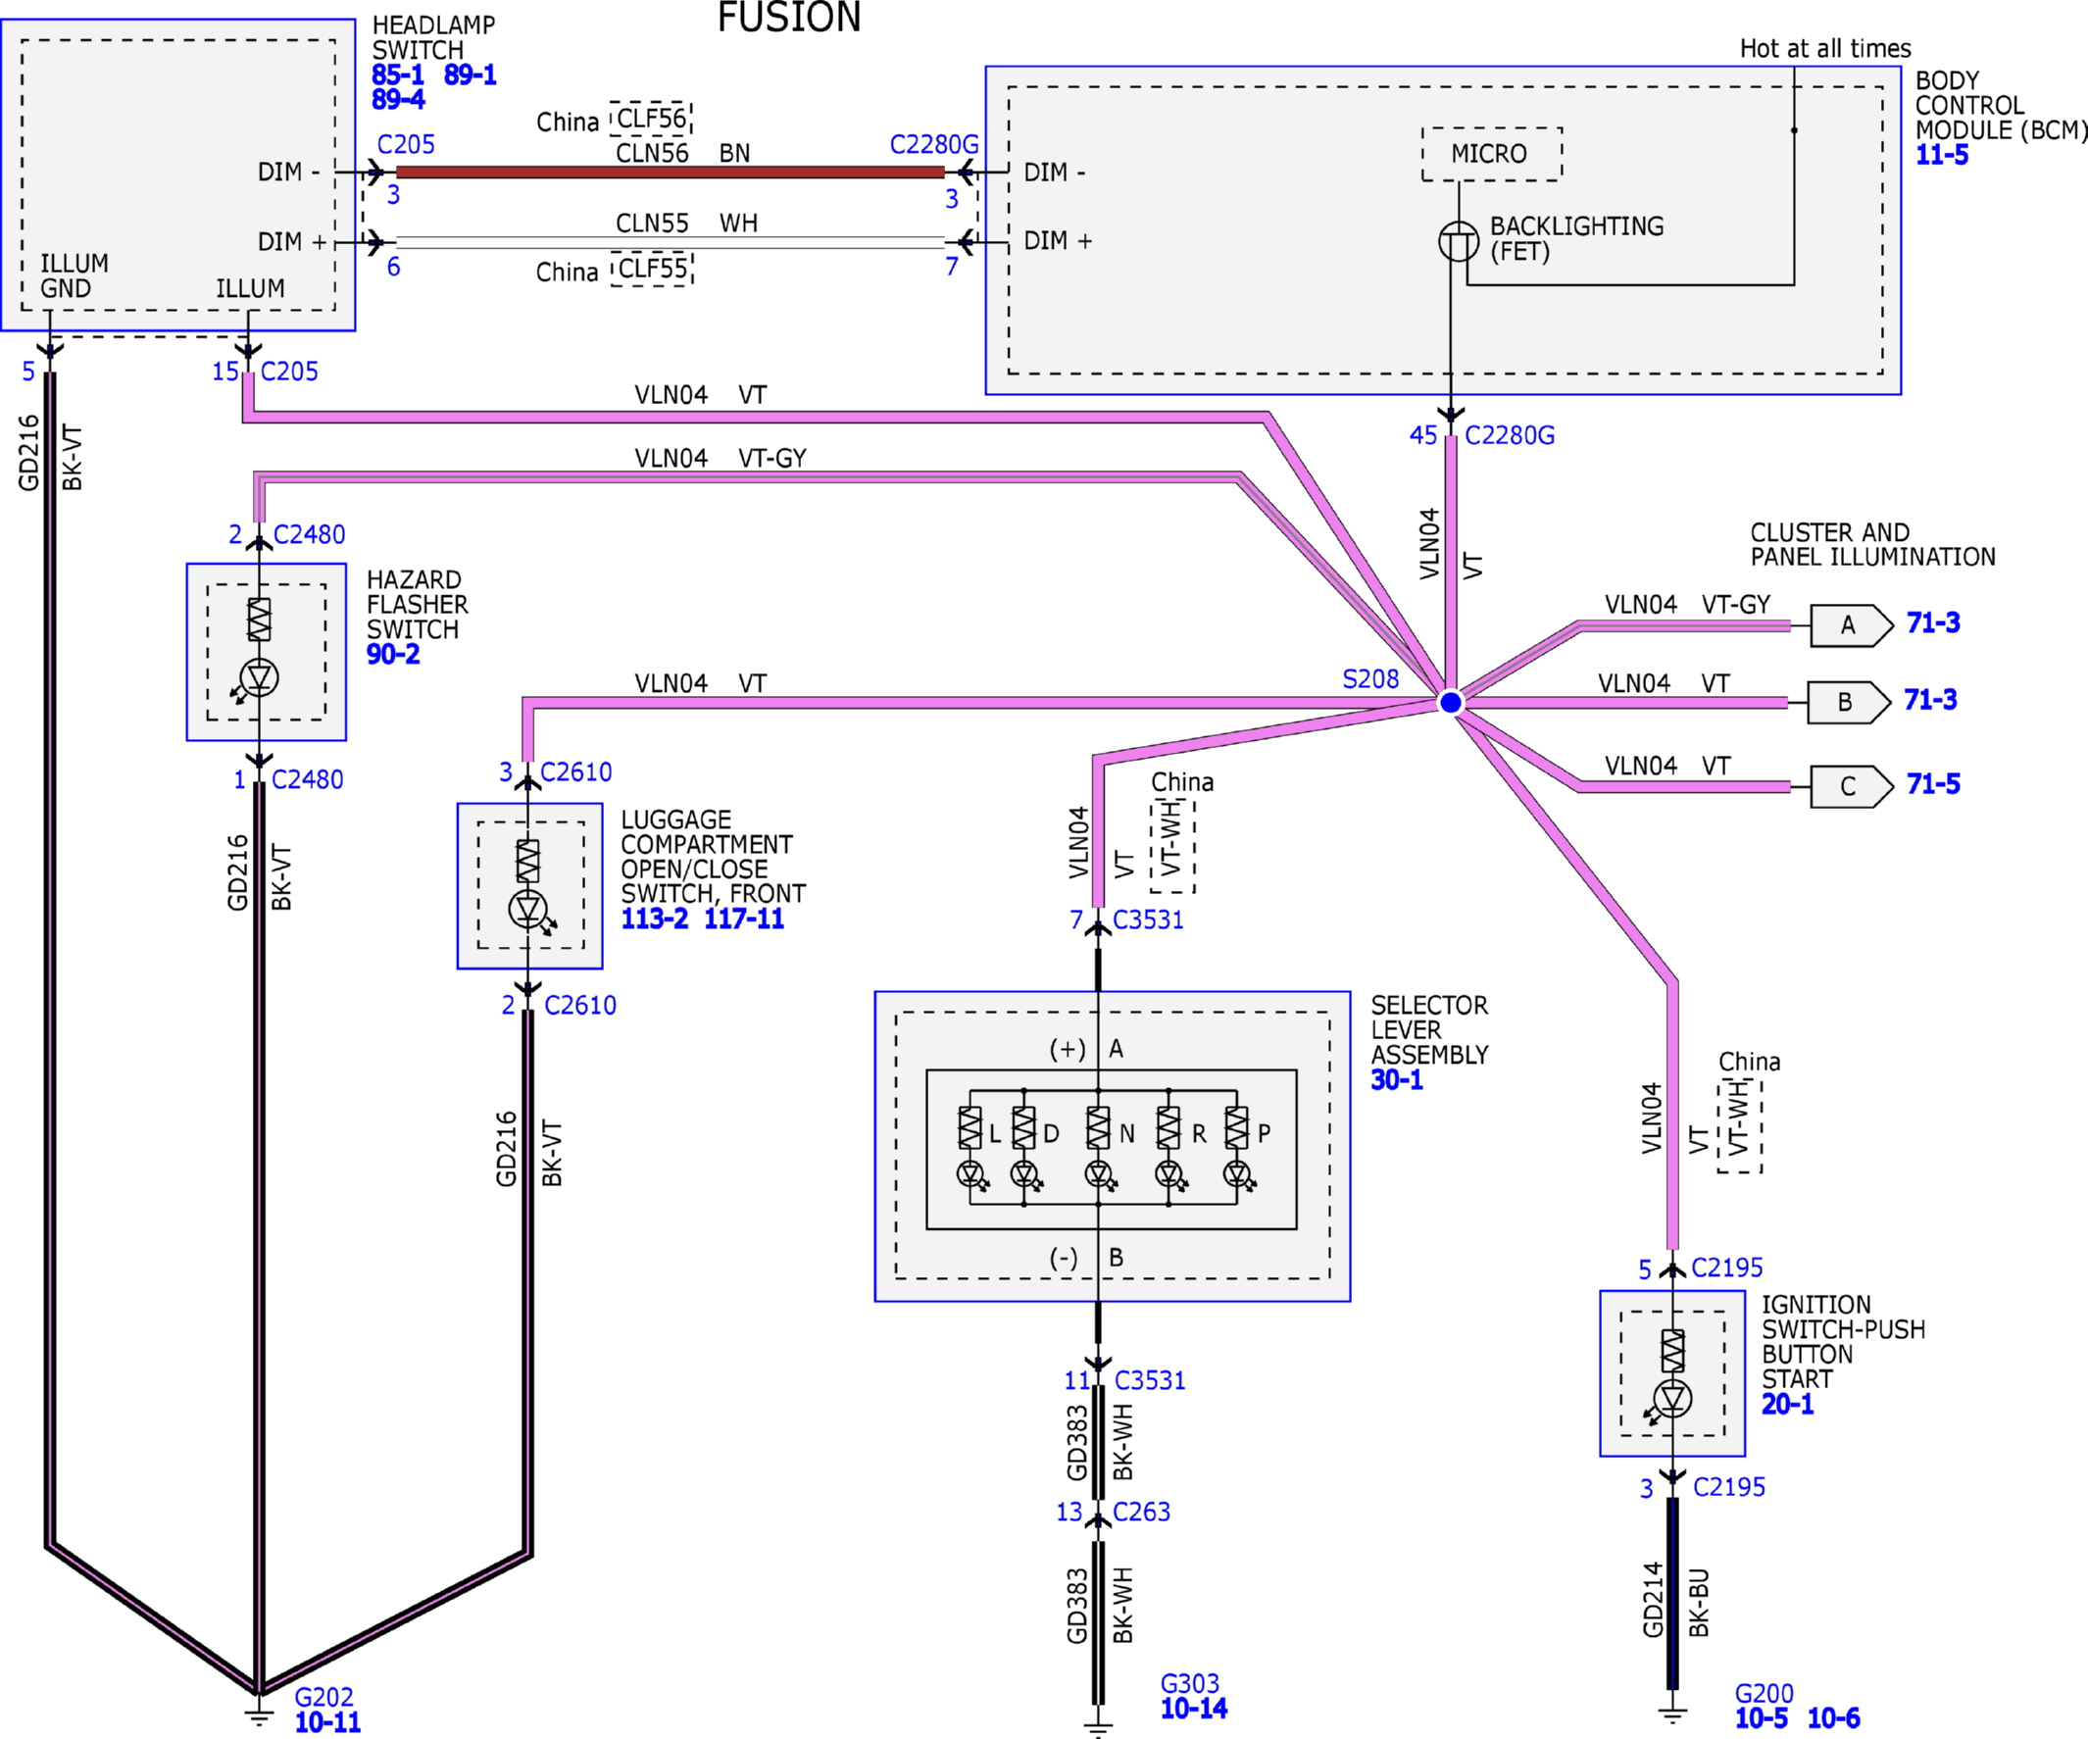The height and width of the screenshot is (1739, 2088).
Task: Follow the 71-3 link beside arrow A
Action: [1933, 622]
